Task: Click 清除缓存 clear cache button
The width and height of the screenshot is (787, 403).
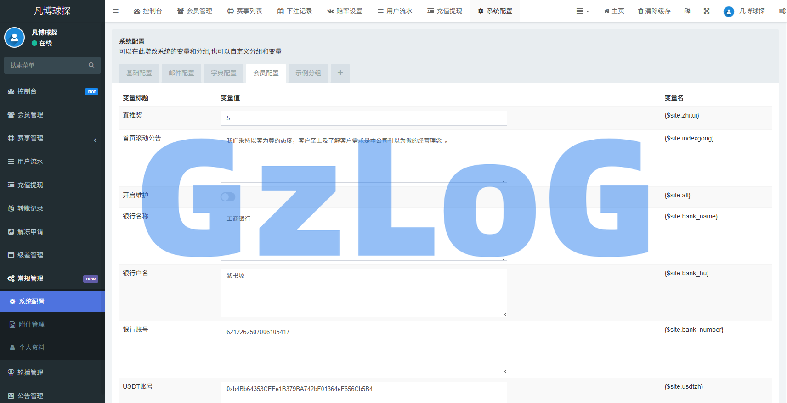Action: [654, 11]
